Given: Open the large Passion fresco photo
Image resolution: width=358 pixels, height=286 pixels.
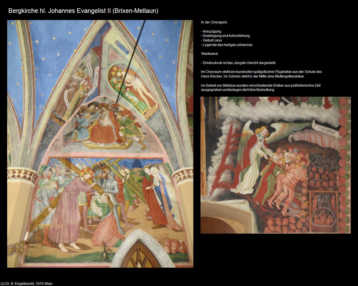Looking at the screenshot, I should pyautogui.click(x=100, y=144).
